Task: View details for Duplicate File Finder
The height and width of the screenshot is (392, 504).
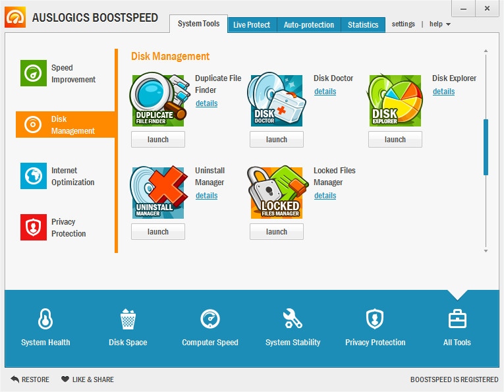Action: point(207,103)
